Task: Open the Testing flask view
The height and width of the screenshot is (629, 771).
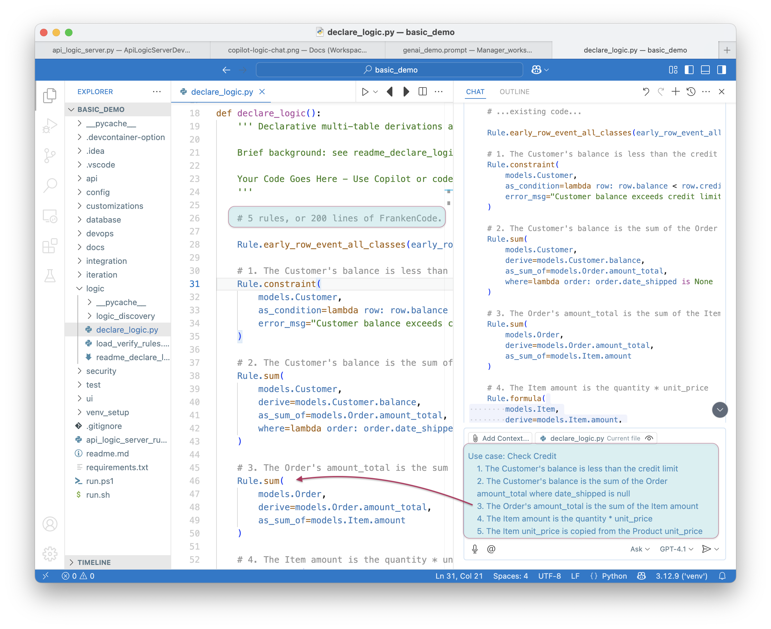Action: tap(50, 276)
